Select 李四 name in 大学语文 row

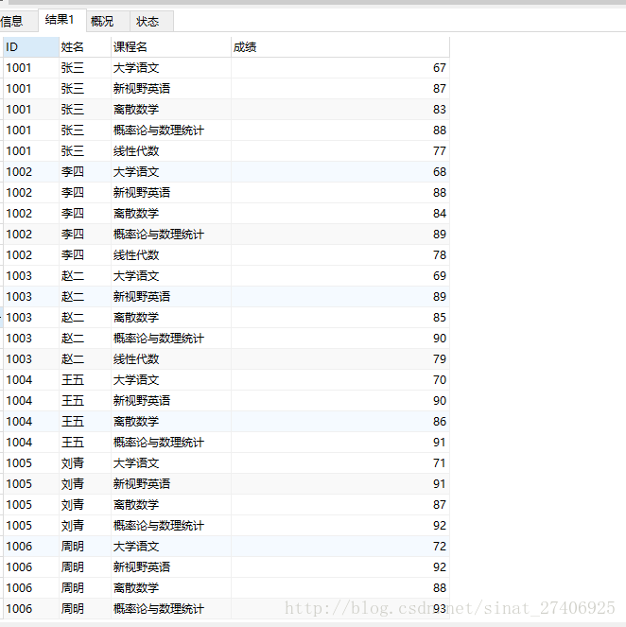[85, 172]
